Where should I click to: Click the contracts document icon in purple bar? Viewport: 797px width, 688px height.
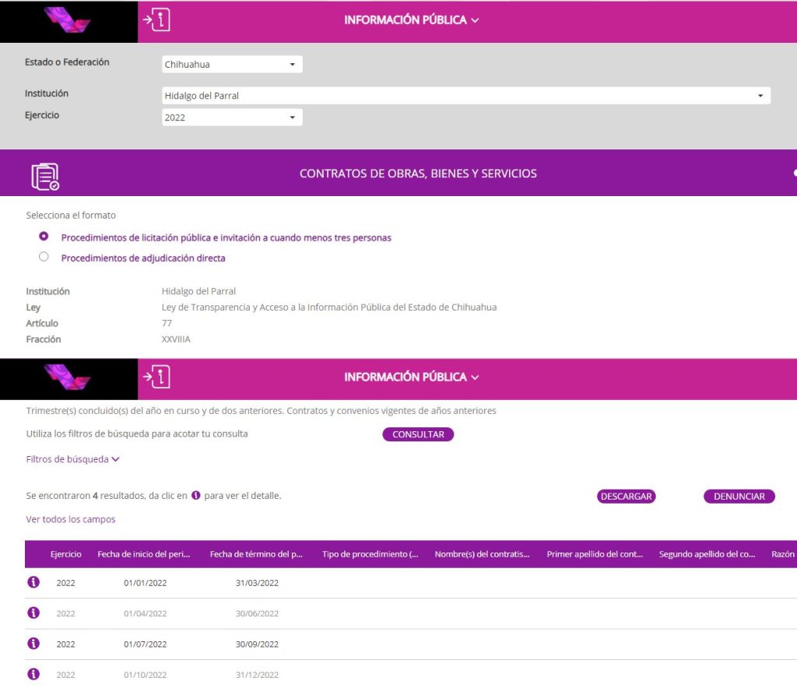click(45, 174)
